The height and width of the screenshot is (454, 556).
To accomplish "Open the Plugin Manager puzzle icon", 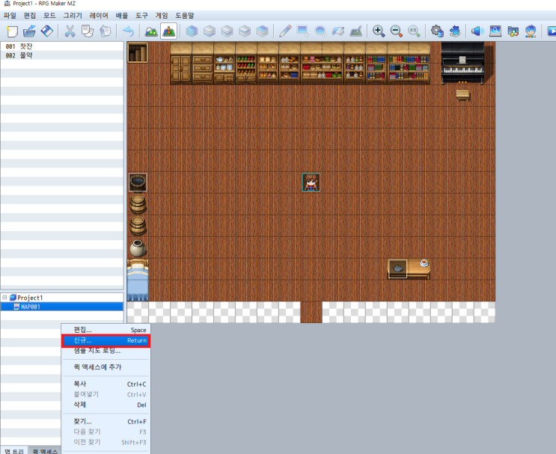I will [454, 31].
